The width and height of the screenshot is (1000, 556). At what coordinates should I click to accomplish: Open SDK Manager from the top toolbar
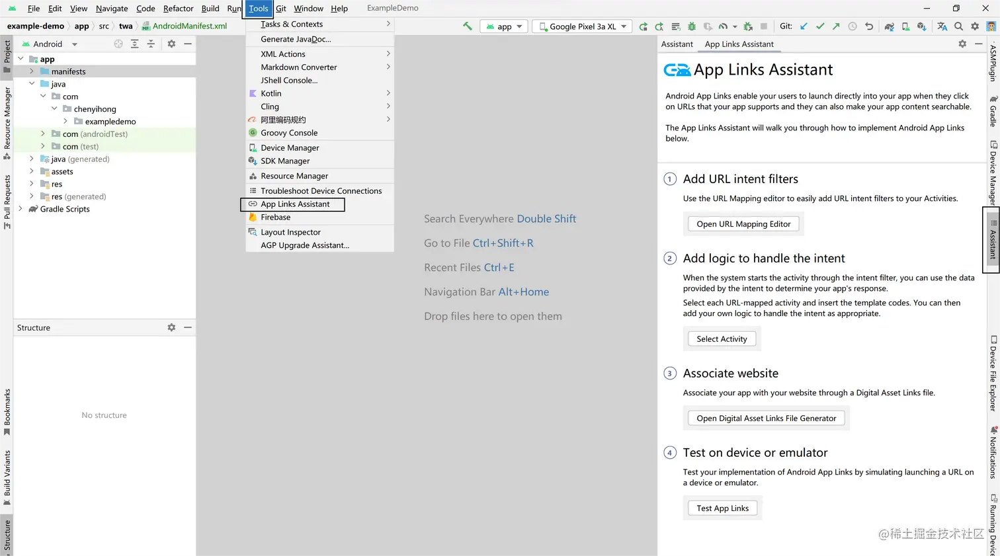pyautogui.click(x=921, y=26)
